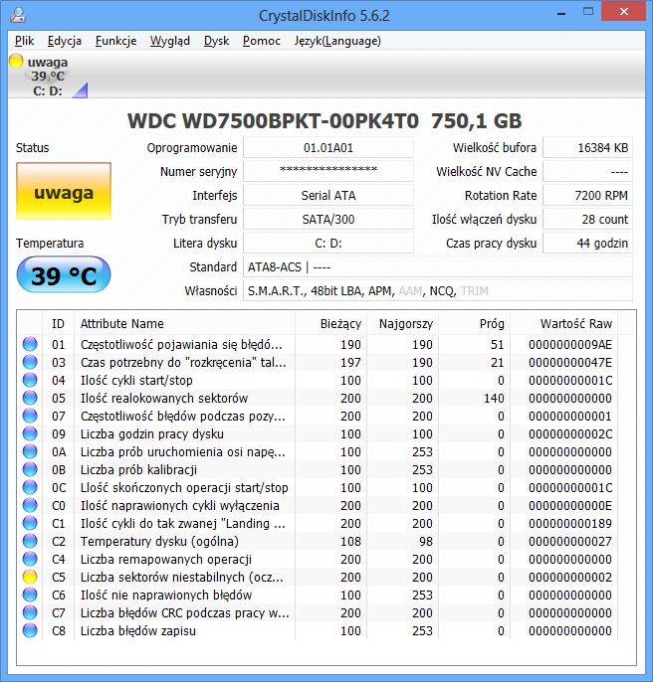Click the blue status icon for attribute 0C
The image size is (653, 682).
[x=30, y=487]
